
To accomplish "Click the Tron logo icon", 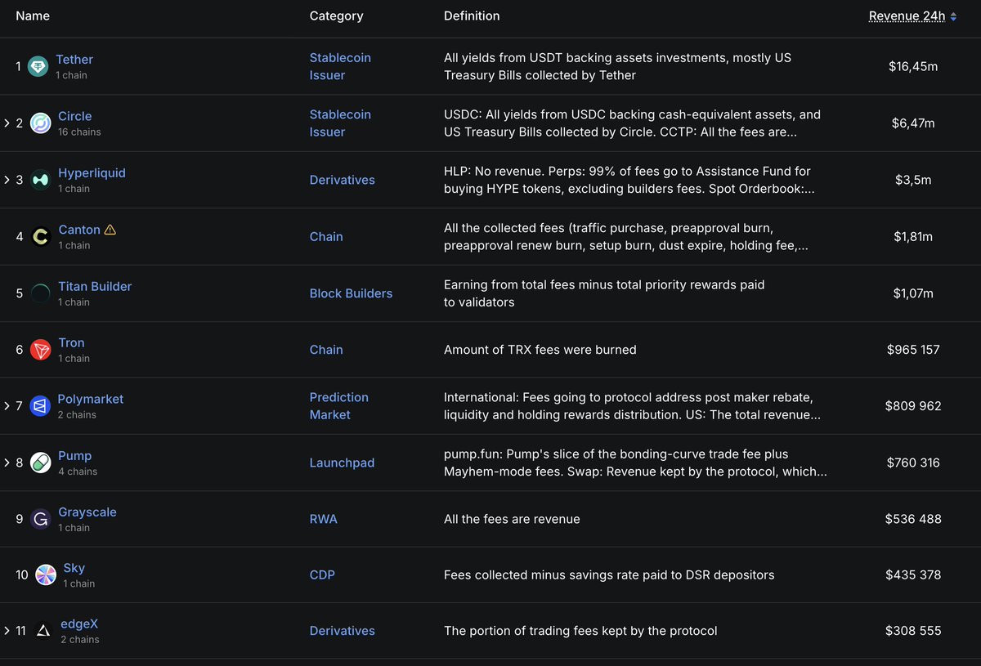I will pyautogui.click(x=41, y=350).
